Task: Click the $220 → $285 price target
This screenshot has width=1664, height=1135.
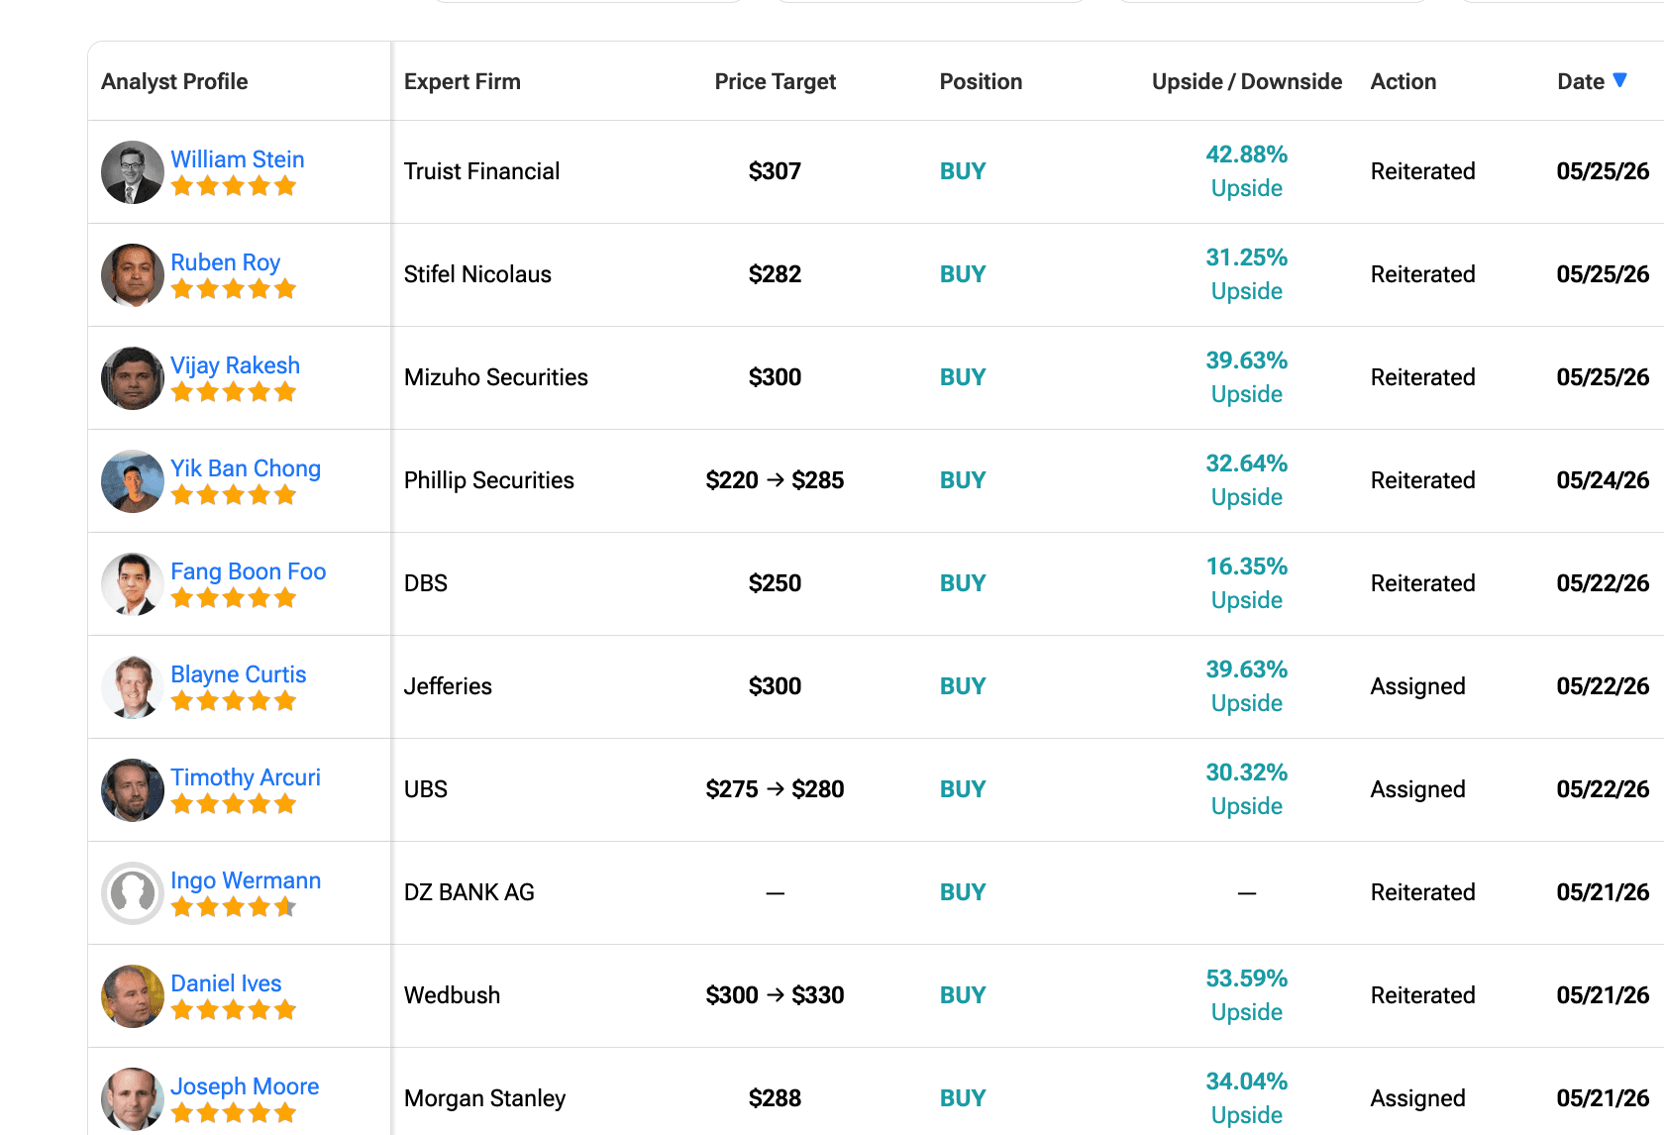Action: point(776,480)
